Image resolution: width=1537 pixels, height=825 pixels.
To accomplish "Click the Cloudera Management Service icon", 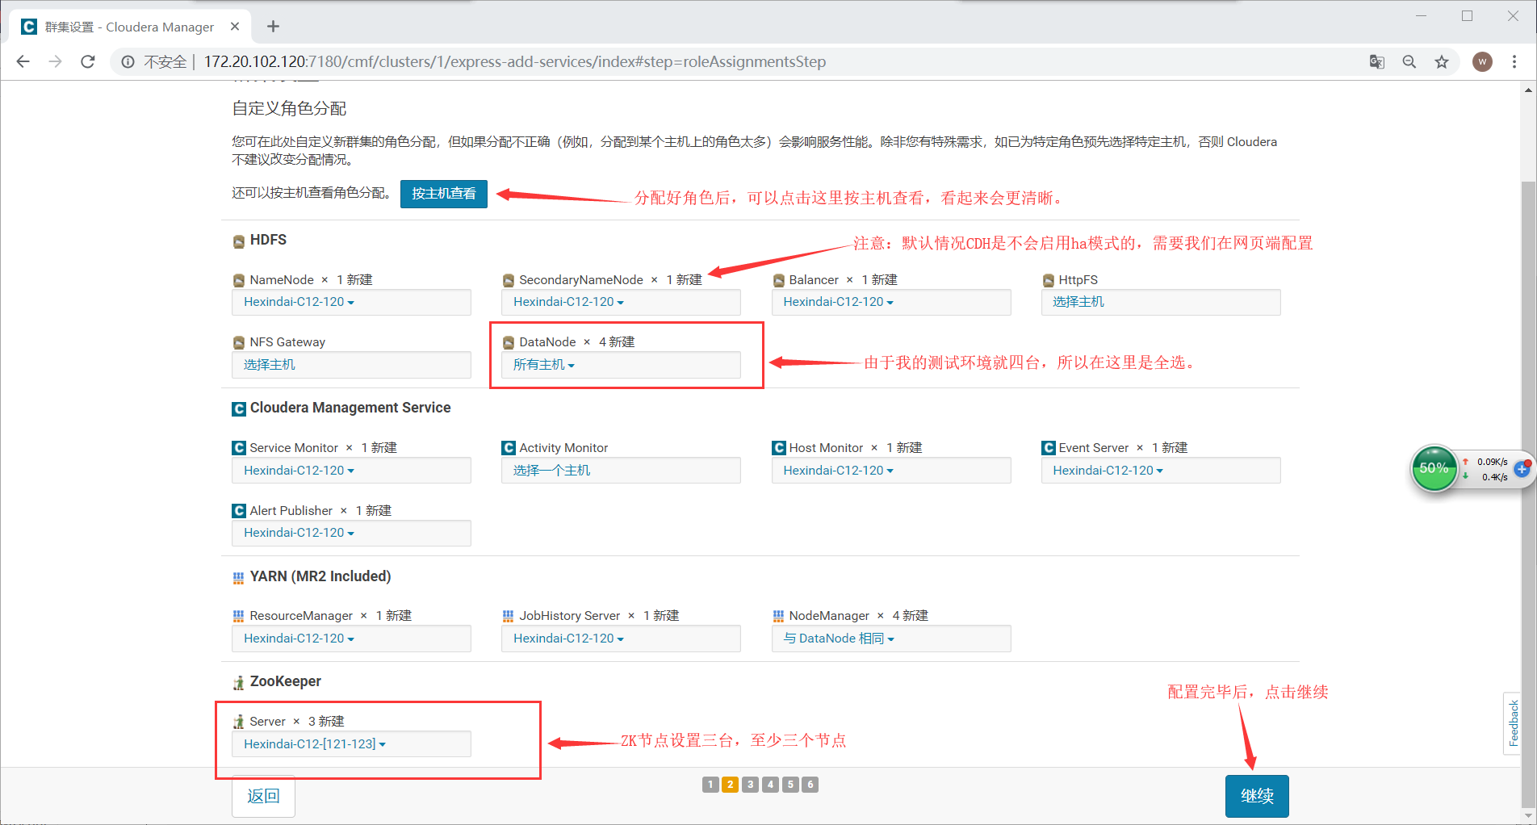I will 239,409.
